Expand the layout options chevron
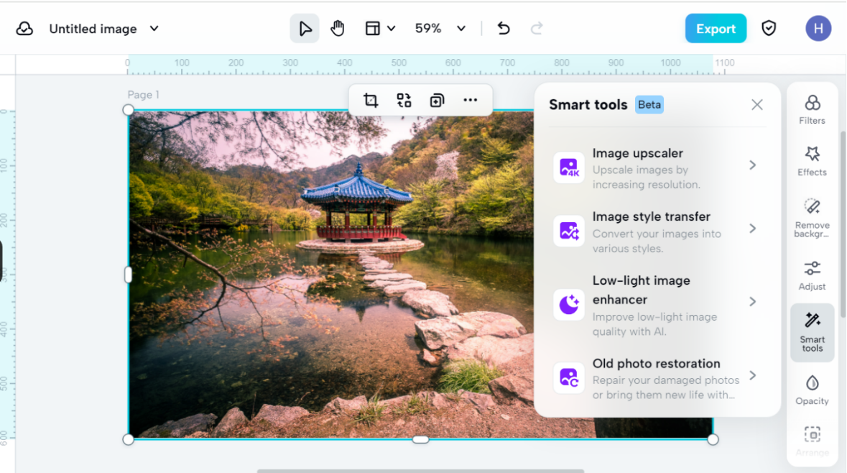The image size is (847, 473). point(392,28)
